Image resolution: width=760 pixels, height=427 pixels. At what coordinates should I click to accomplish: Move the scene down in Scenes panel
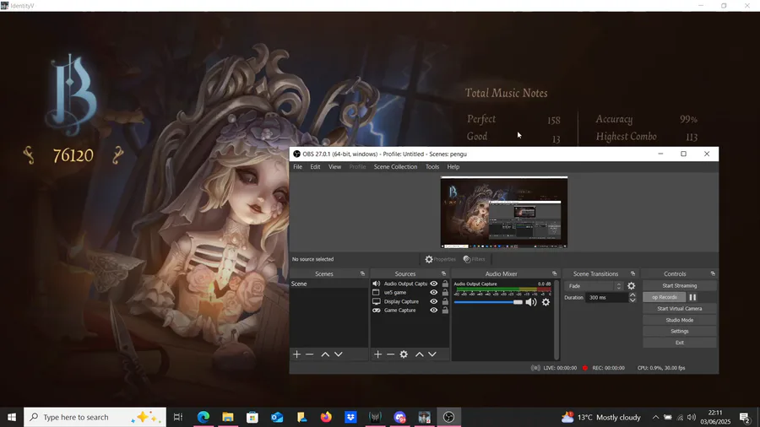pos(339,354)
